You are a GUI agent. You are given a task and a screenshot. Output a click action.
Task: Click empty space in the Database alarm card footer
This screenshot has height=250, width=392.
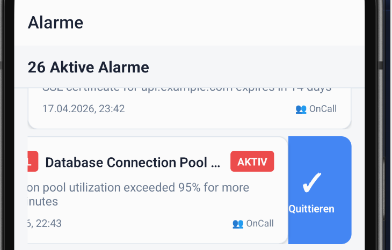pyautogui.click(x=145, y=224)
